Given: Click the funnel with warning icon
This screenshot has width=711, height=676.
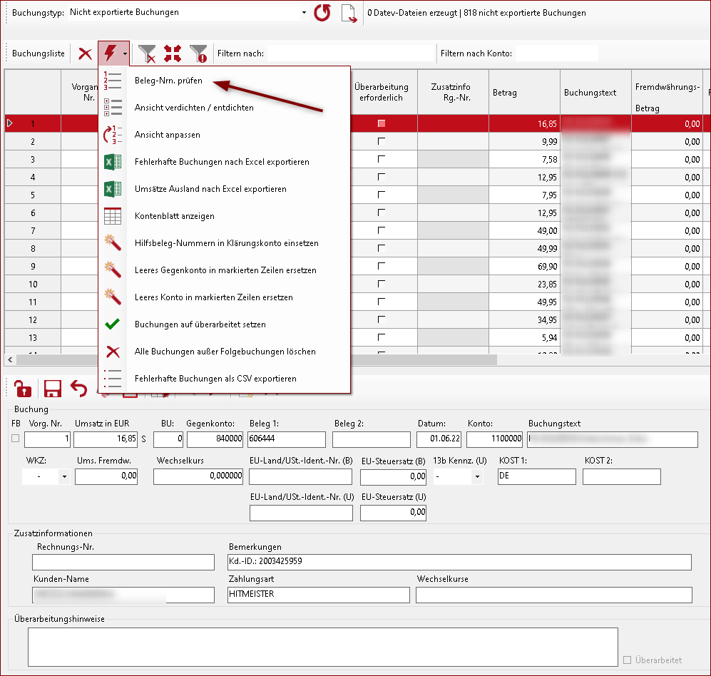Looking at the screenshot, I should click(198, 53).
